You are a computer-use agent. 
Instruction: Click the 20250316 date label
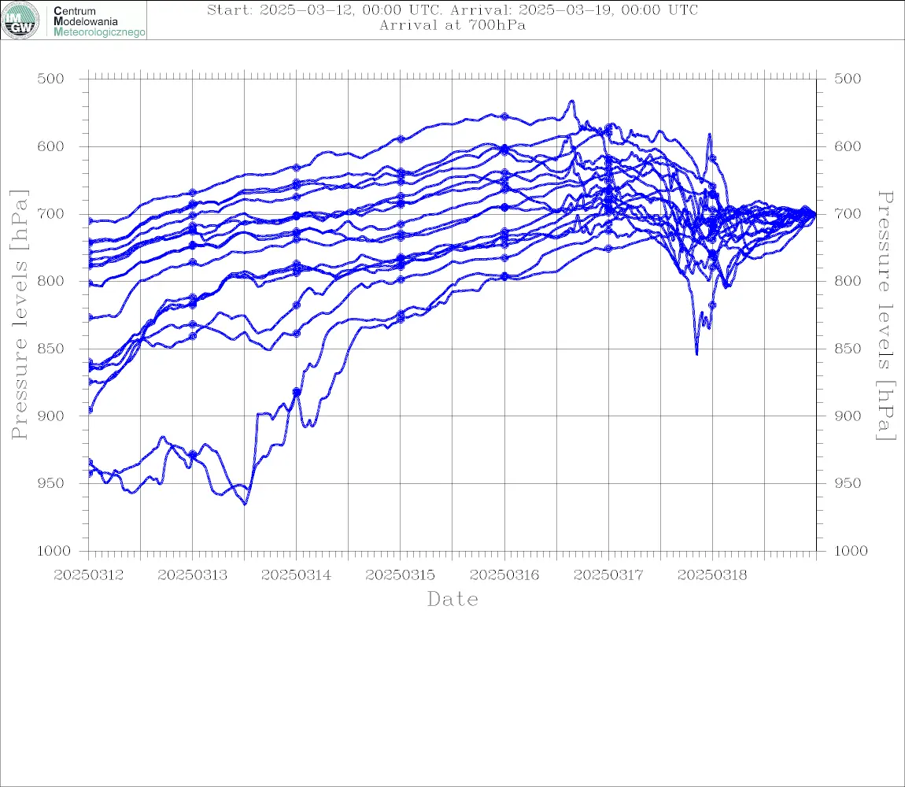click(x=504, y=575)
